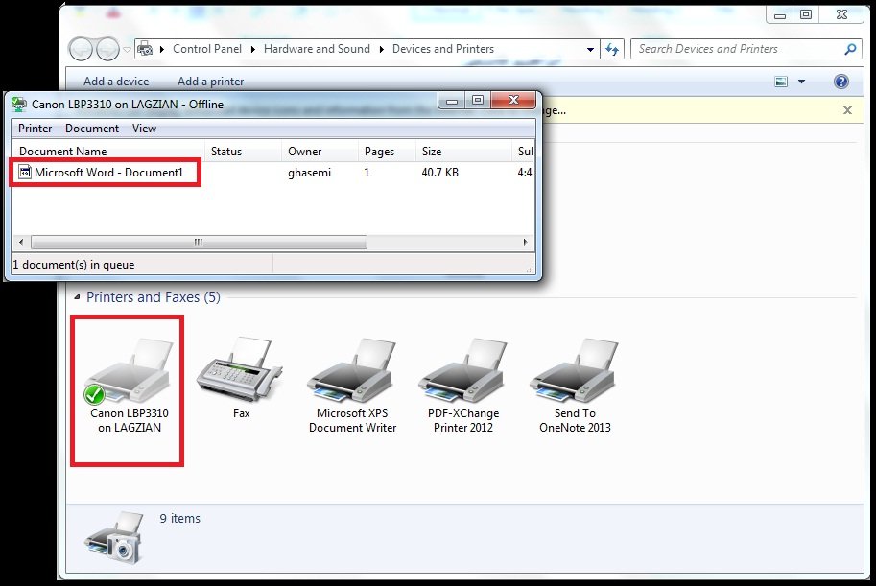Screen dimensions: 876x587
Task: Expand breadcrumb arrow after Control Panel
Action: coord(252,49)
